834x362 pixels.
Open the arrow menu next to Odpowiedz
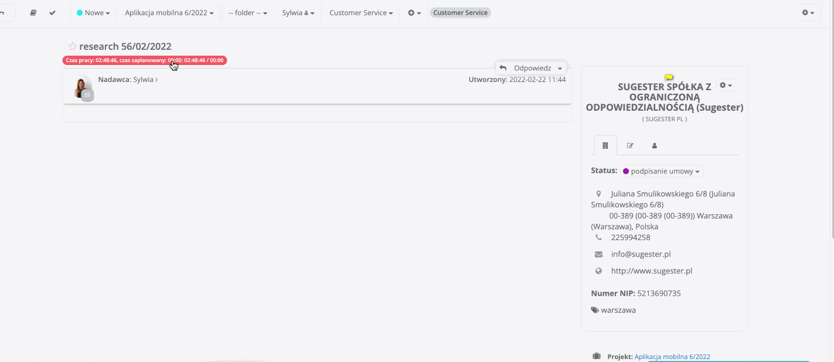560,69
